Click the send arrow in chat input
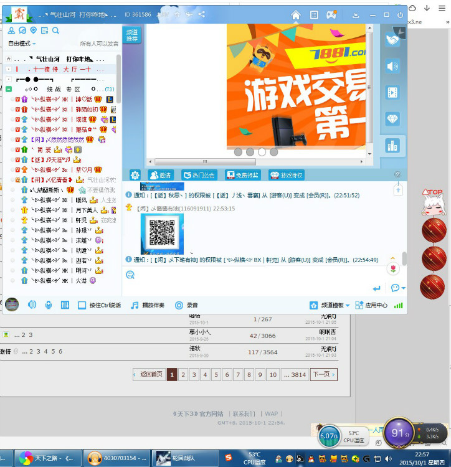 (x=376, y=288)
